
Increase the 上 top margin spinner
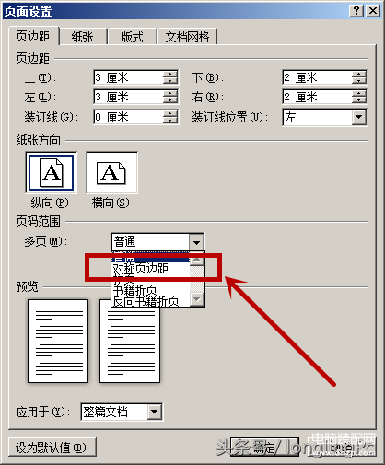pos(170,74)
